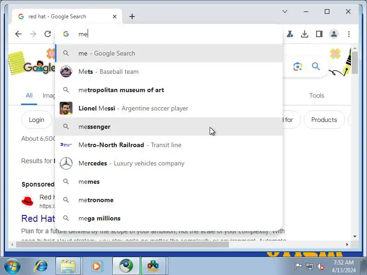This screenshot has height=275, width=367.
Task: Pick 'metropolitan museum of art' suggestion
Action: 169,90
